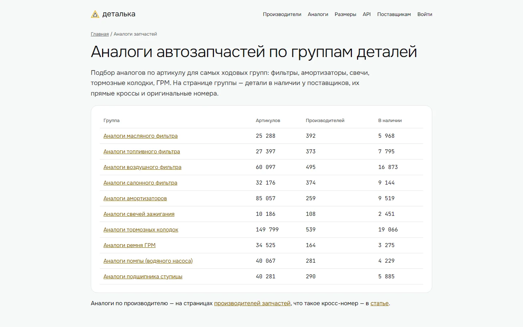Follow the Главная breadcrumb link
The image size is (523, 327).
[100, 34]
